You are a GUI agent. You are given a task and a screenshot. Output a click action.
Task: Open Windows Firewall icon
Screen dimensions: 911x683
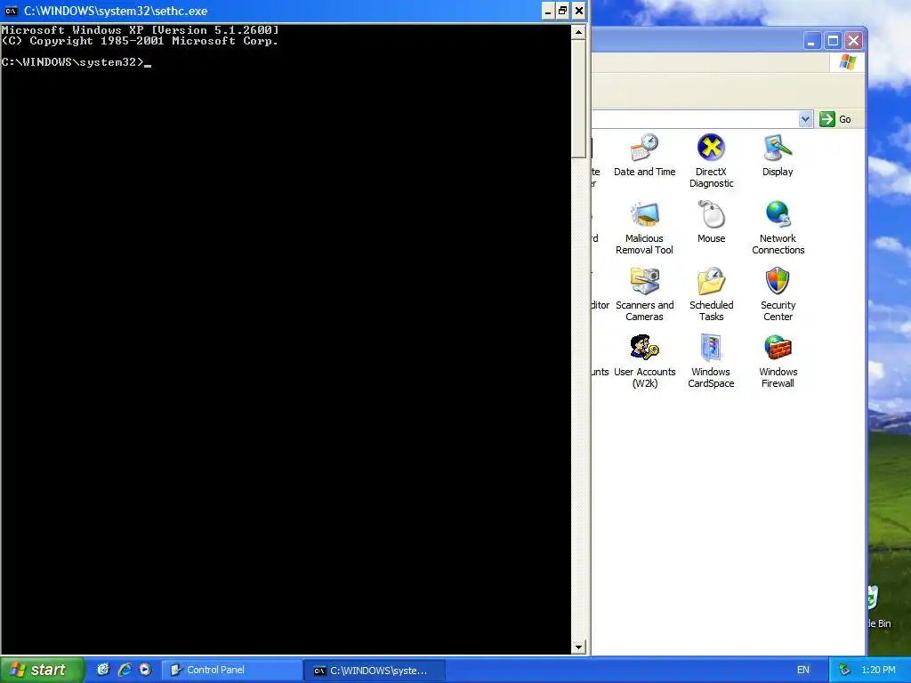(778, 361)
